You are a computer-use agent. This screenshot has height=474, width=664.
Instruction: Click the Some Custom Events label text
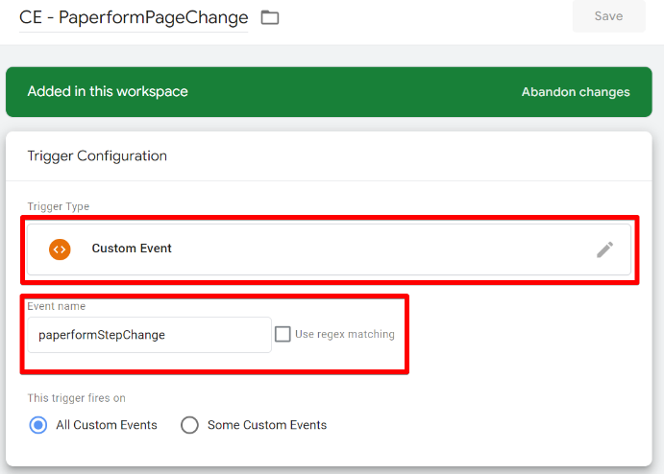(x=267, y=425)
